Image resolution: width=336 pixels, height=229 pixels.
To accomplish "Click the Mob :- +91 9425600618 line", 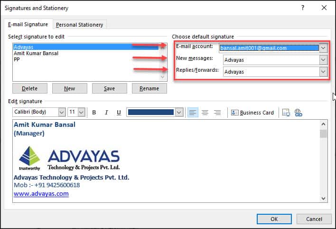I will coord(47,185).
